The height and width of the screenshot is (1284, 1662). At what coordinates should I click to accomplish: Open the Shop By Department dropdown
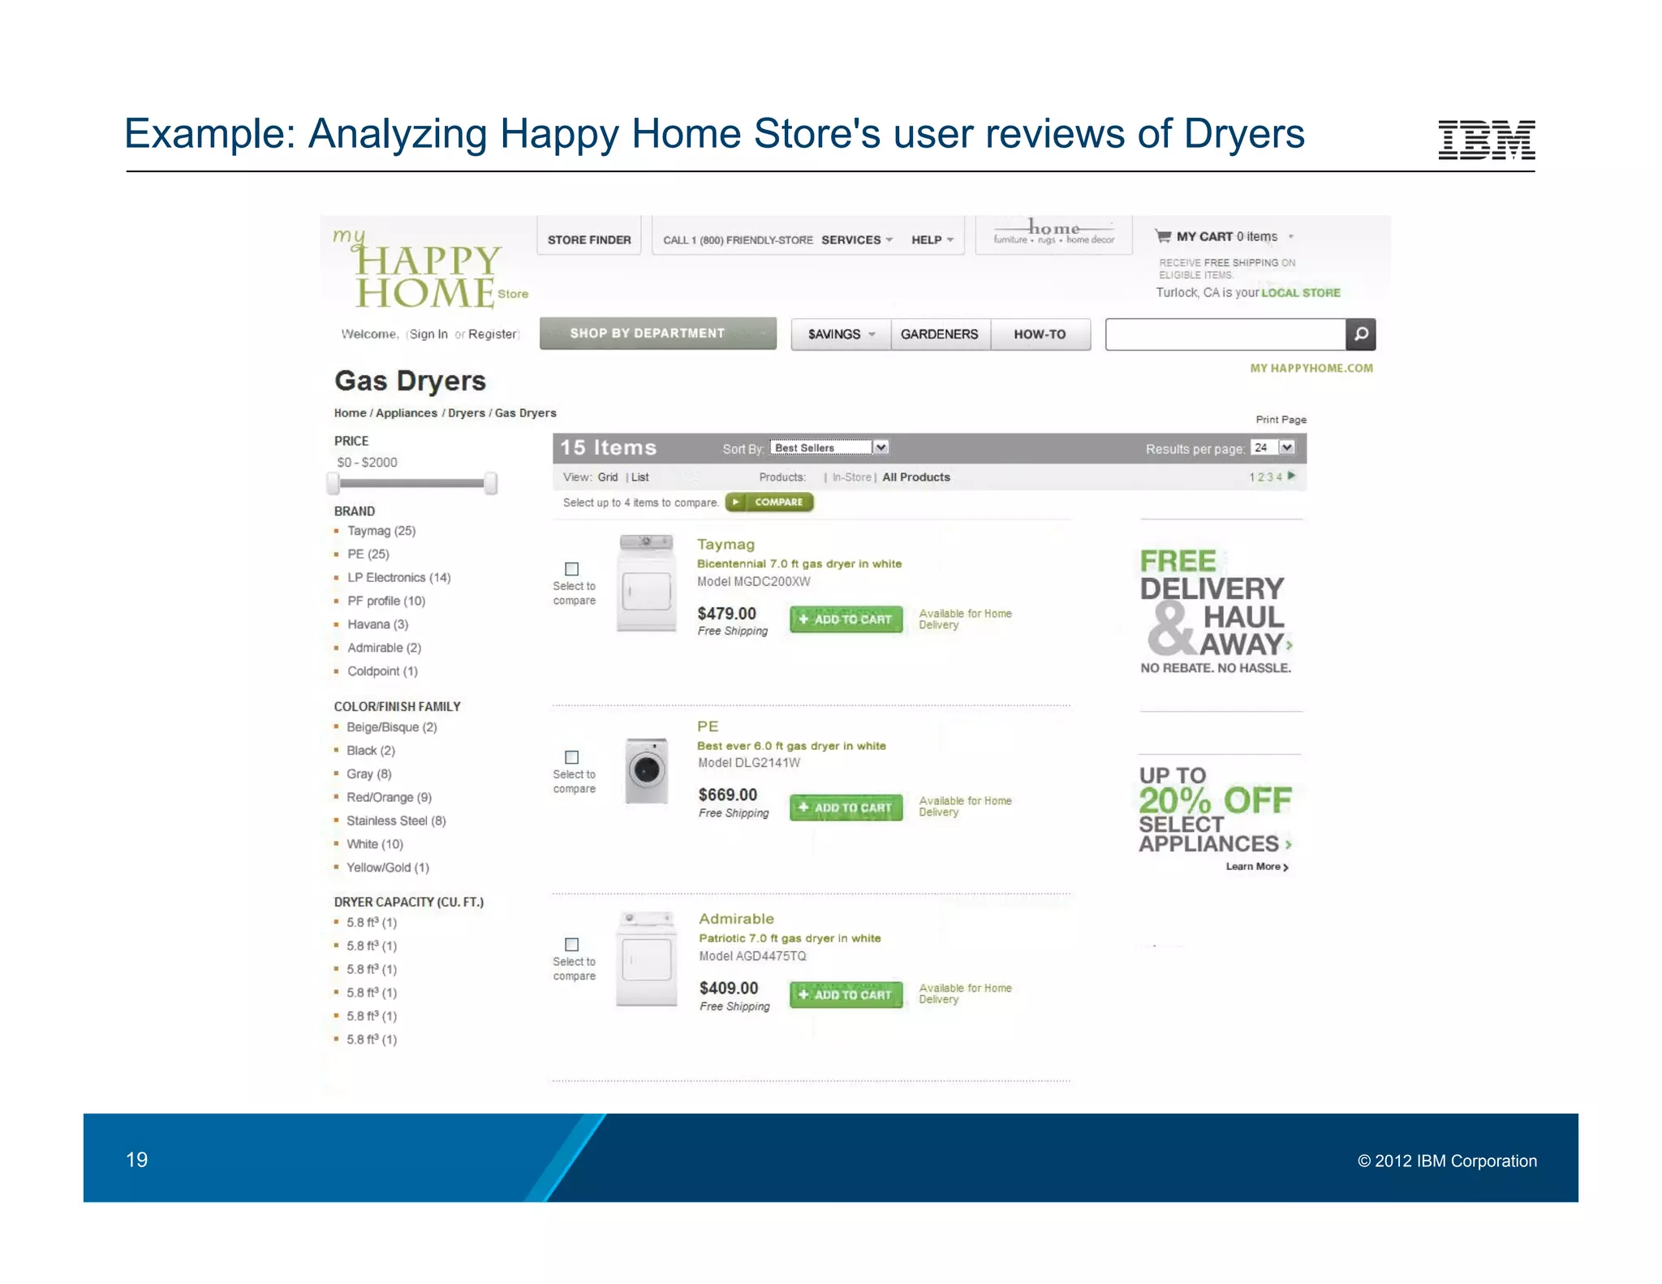click(658, 334)
